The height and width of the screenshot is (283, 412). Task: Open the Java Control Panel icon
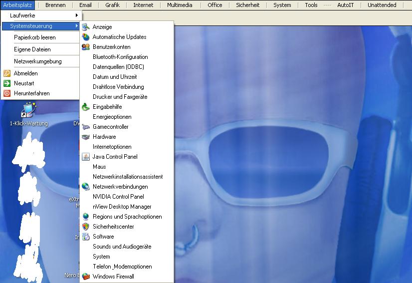(x=86, y=157)
